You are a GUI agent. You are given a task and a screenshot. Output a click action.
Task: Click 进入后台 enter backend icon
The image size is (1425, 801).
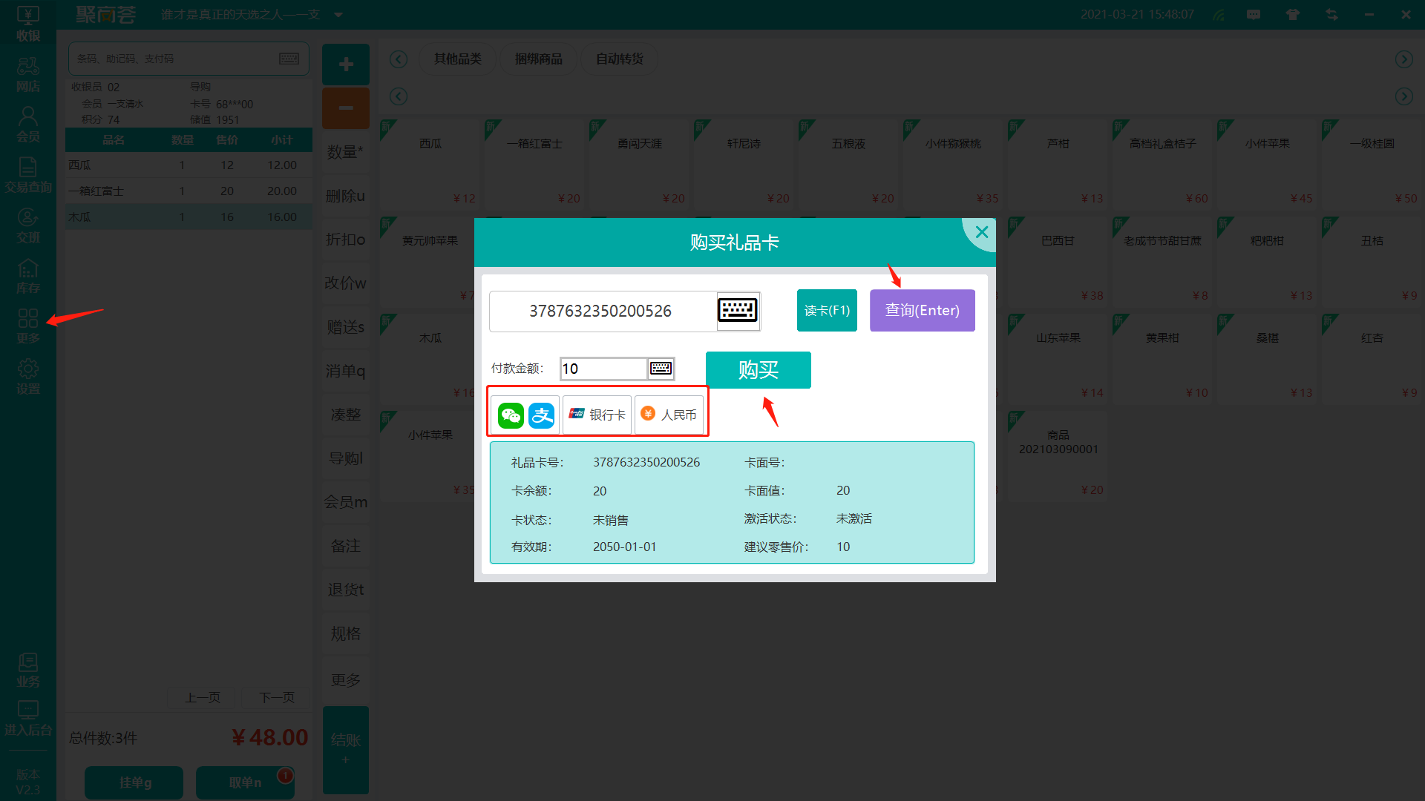click(28, 718)
